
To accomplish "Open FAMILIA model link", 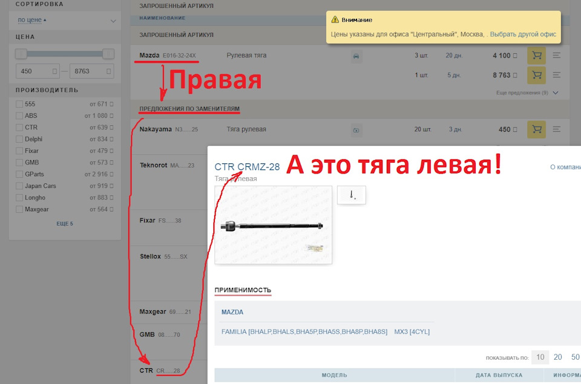I will 304,332.
